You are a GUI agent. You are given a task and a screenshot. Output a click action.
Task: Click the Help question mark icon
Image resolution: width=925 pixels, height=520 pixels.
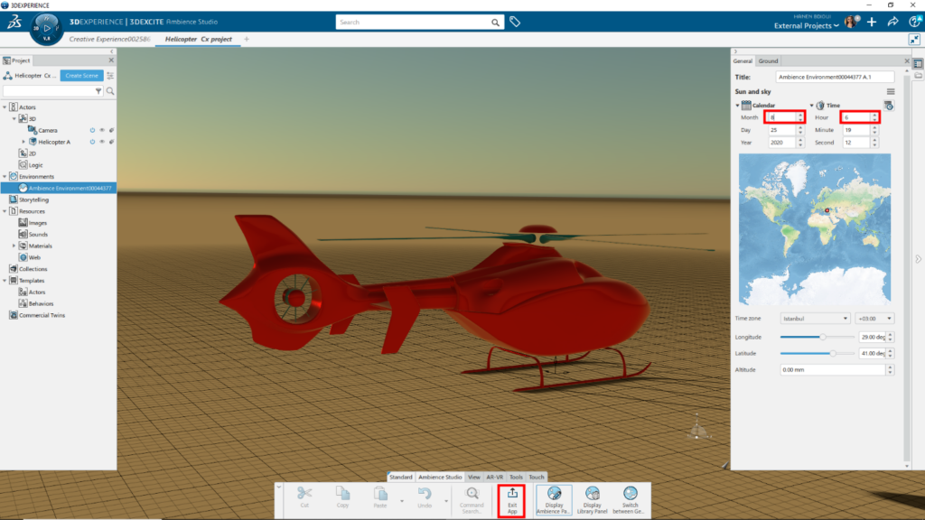(x=915, y=22)
